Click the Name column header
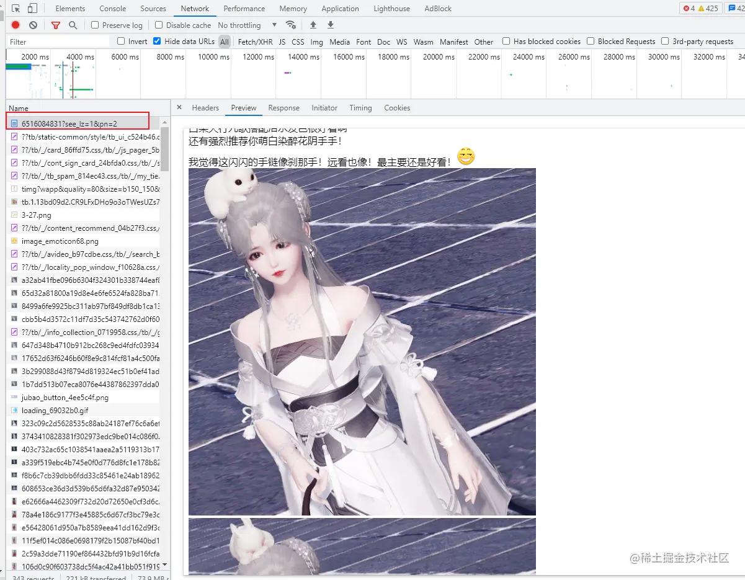The image size is (745, 580). tap(19, 109)
